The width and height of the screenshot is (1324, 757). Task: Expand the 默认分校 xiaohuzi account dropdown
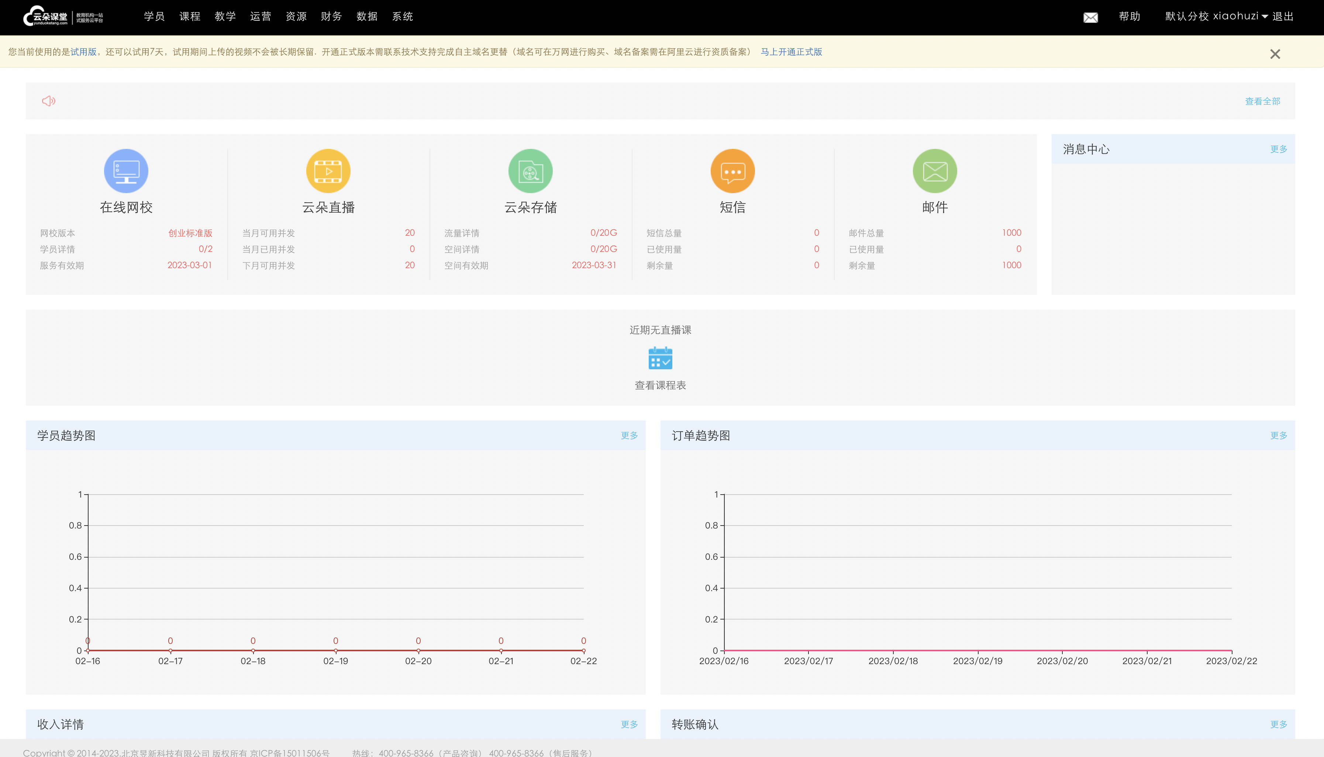tap(1216, 17)
